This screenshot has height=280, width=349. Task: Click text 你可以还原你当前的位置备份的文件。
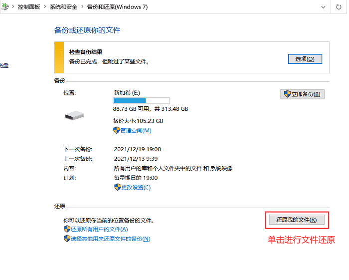pyautogui.click(x=109, y=221)
